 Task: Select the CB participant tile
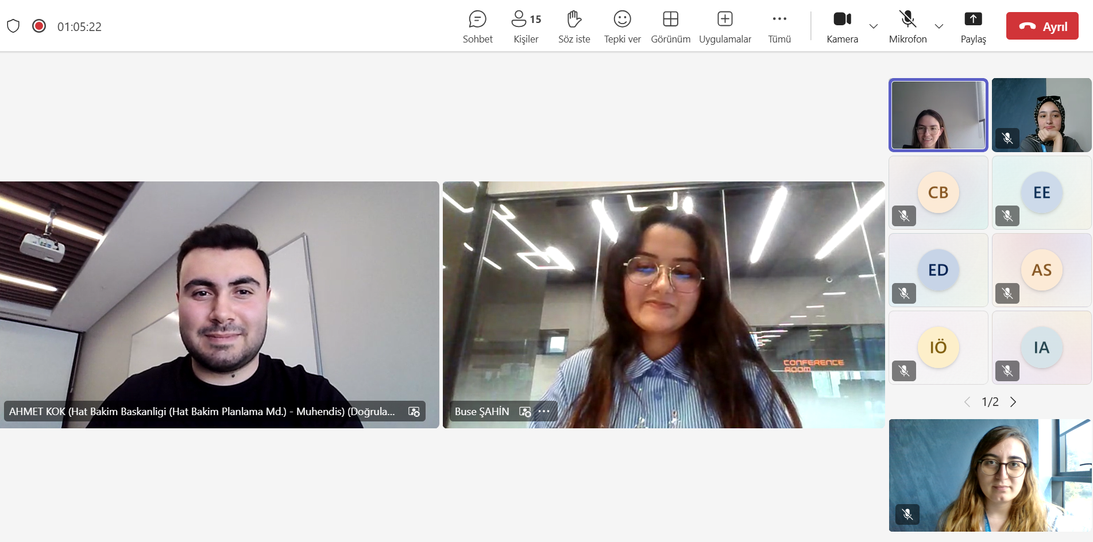(x=938, y=193)
